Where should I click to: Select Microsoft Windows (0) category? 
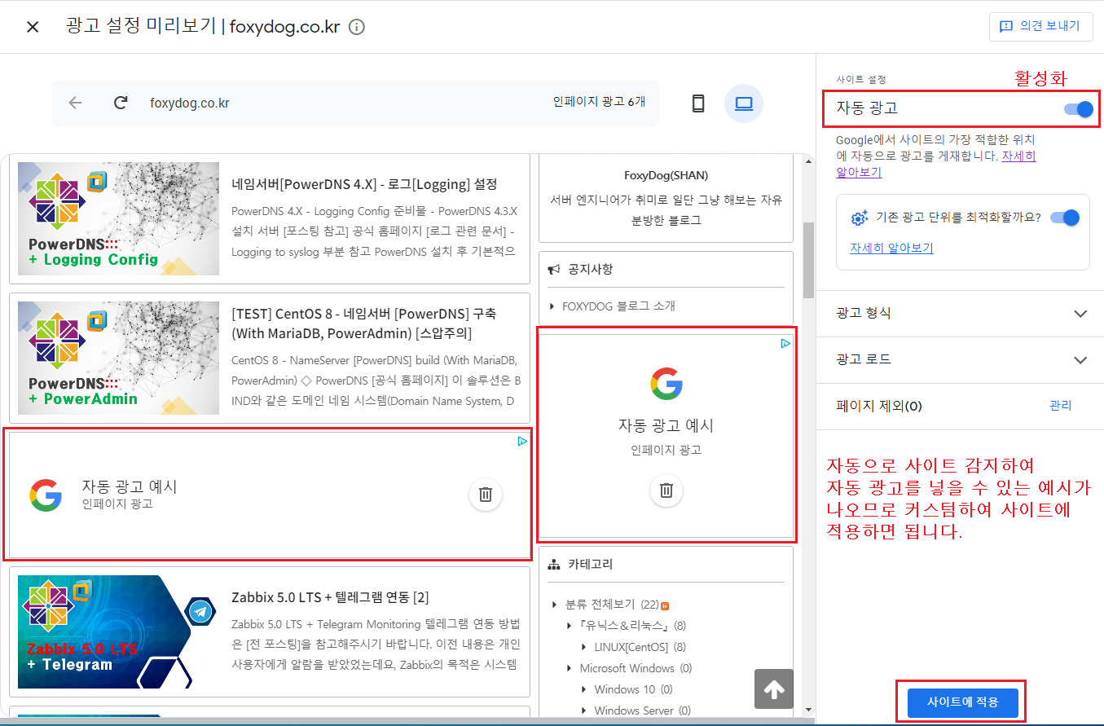coord(636,668)
